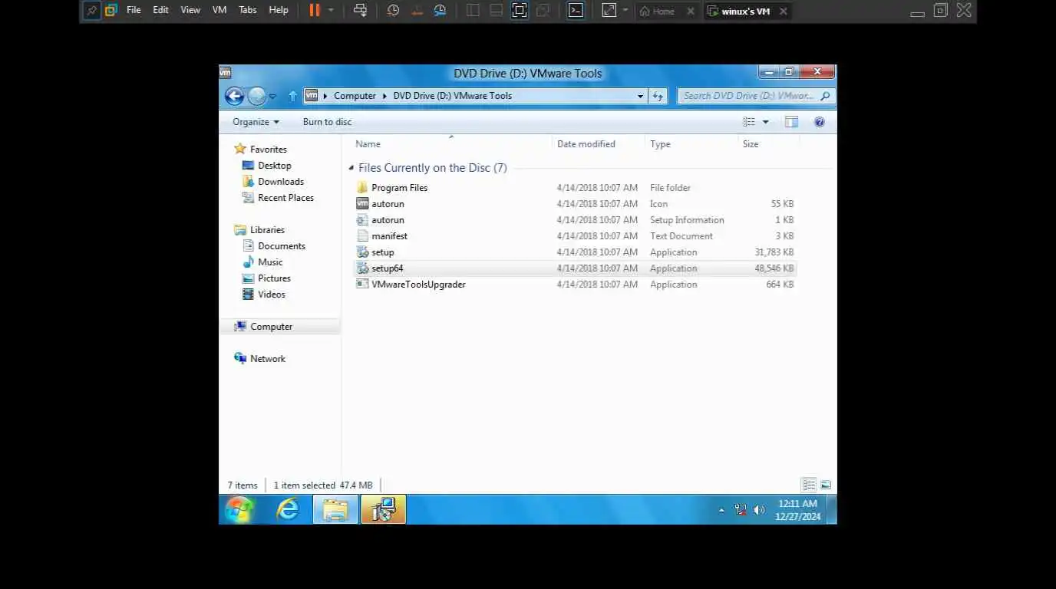
Task: Click the stretch guest display icon
Action: point(609,11)
